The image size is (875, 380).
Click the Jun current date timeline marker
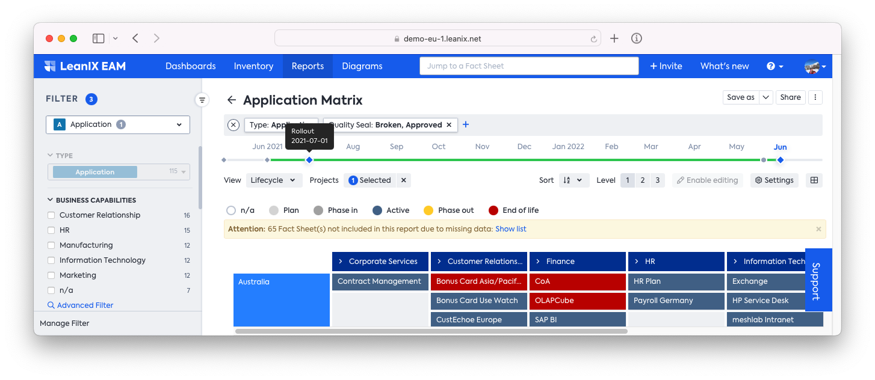tap(781, 160)
